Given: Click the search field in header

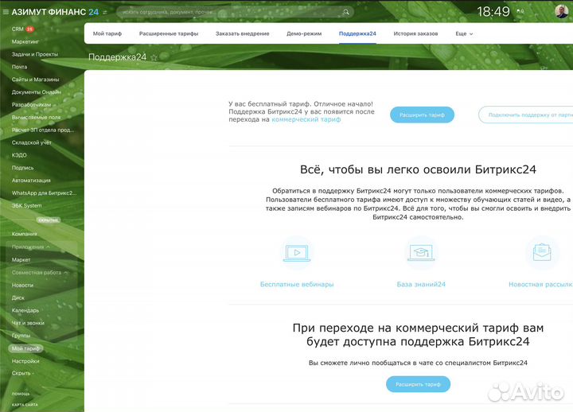Looking at the screenshot, I should pos(235,12).
